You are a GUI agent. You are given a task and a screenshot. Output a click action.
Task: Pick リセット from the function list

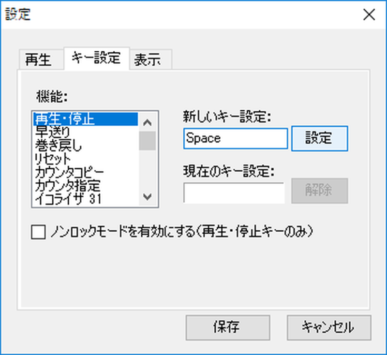click(53, 158)
